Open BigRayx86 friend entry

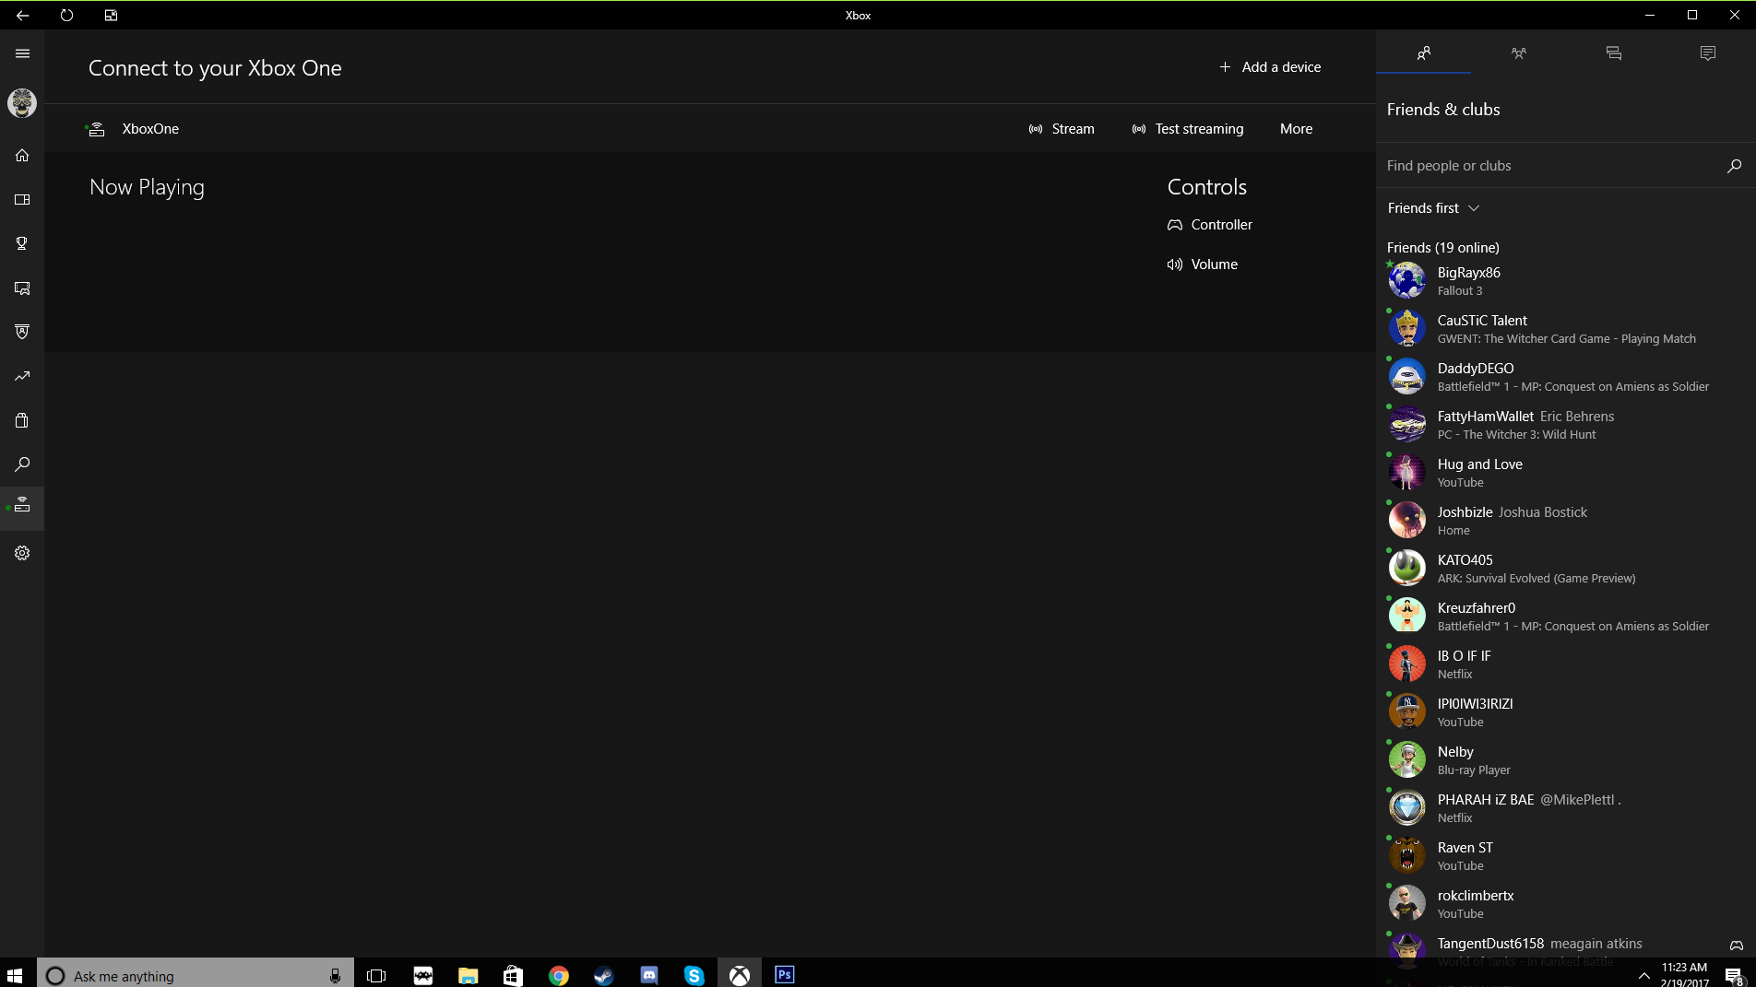click(x=1566, y=281)
